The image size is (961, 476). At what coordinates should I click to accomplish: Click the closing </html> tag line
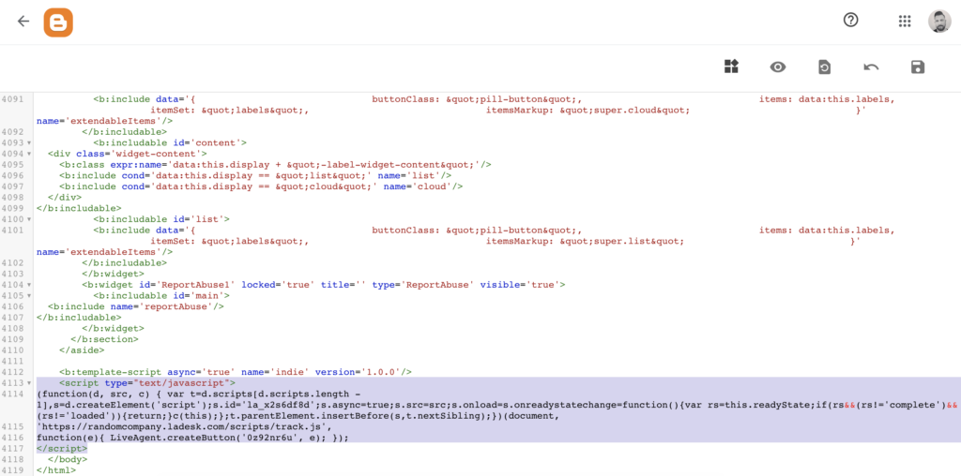(x=55, y=470)
